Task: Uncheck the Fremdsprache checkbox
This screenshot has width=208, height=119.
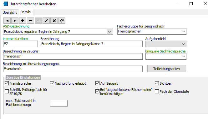Action: [x=7, y=83]
